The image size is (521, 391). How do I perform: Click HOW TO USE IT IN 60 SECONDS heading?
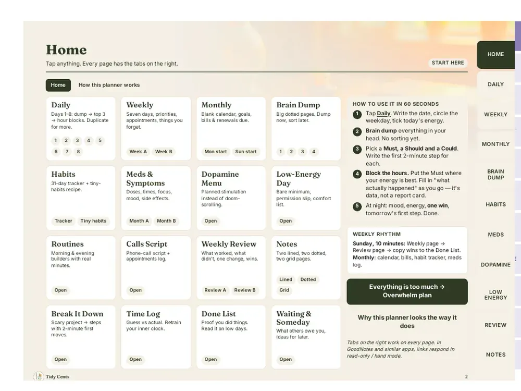395,104
